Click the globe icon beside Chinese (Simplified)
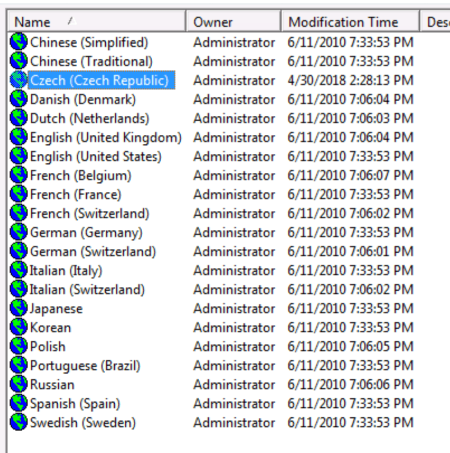Screen dimensions: 450x453 point(18,42)
